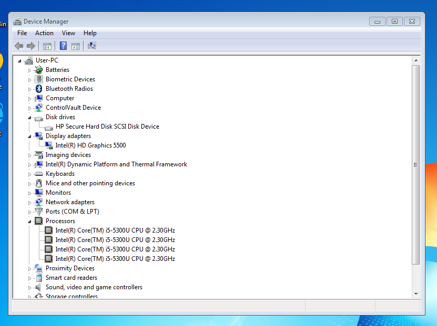This screenshot has width=437, height=326.
Task: Click the Ports (COM & LPT) icon
Action: pyautogui.click(x=39, y=212)
